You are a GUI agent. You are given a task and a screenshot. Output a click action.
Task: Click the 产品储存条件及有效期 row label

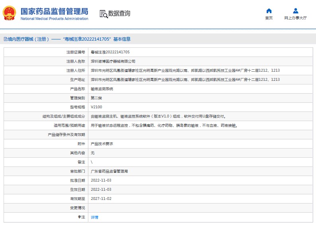click(66, 135)
